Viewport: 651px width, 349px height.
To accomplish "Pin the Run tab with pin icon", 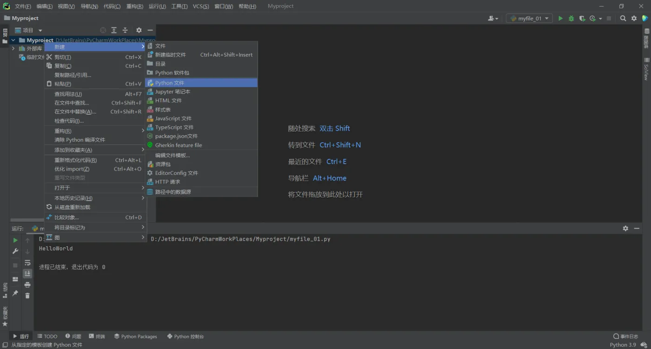I will (x=15, y=293).
